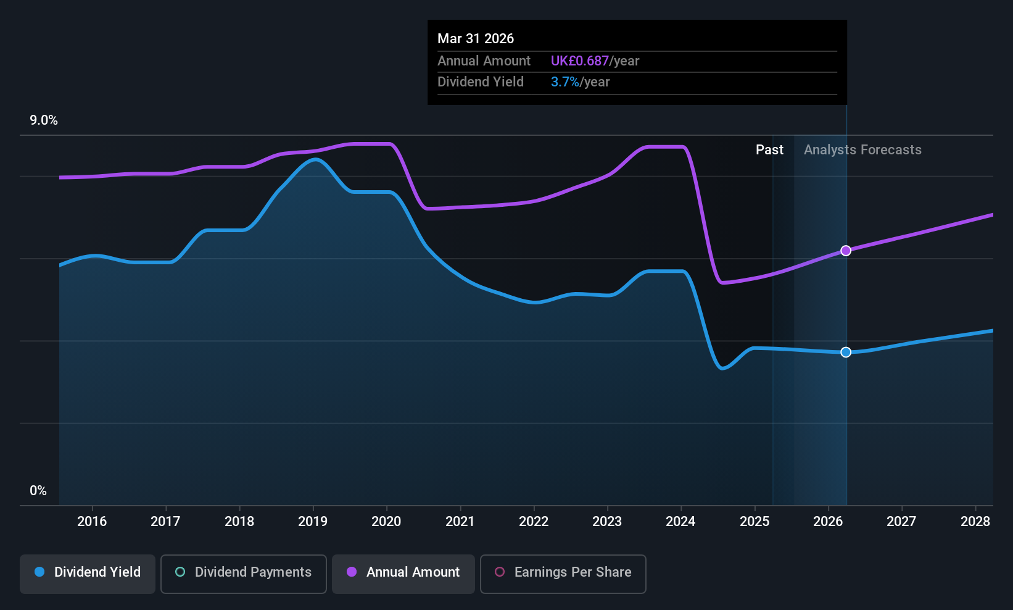
Task: Enable the Dividend Payments series
Action: click(244, 574)
